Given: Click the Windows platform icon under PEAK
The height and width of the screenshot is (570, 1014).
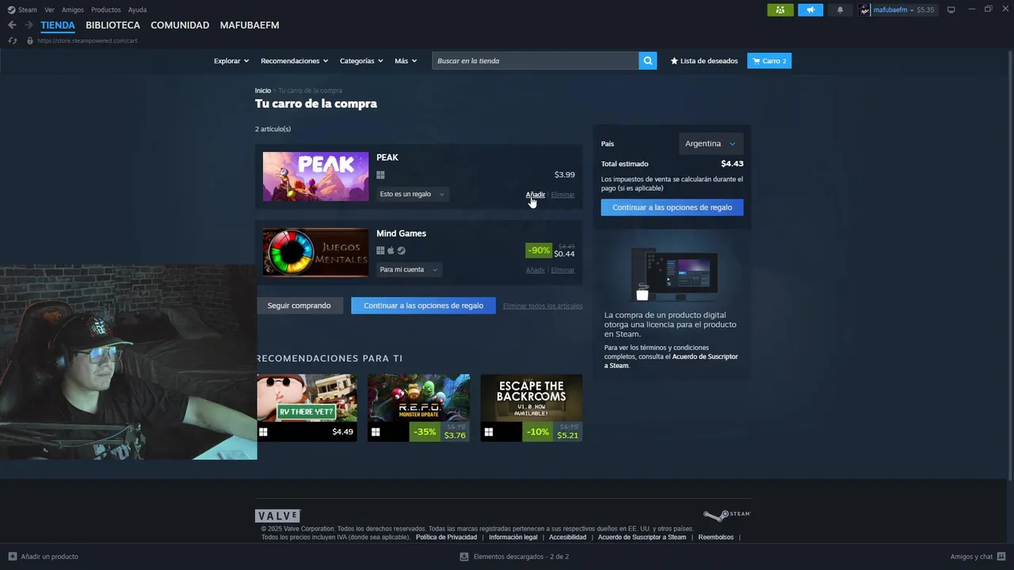Looking at the screenshot, I should [x=380, y=175].
